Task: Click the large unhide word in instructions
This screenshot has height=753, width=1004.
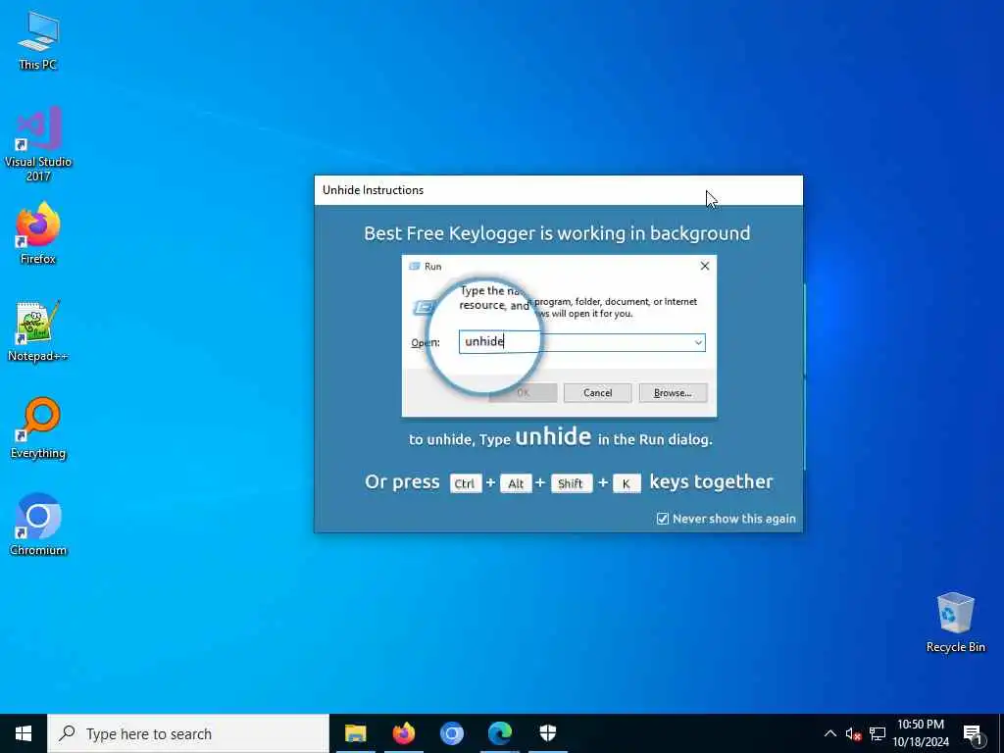Action: pyautogui.click(x=553, y=436)
